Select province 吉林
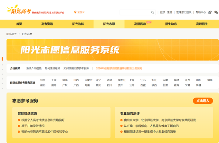The height and width of the screenshot is (143, 219). click(x=110, y=80)
